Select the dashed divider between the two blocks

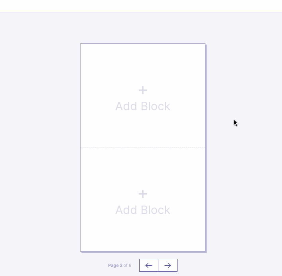[x=143, y=148]
